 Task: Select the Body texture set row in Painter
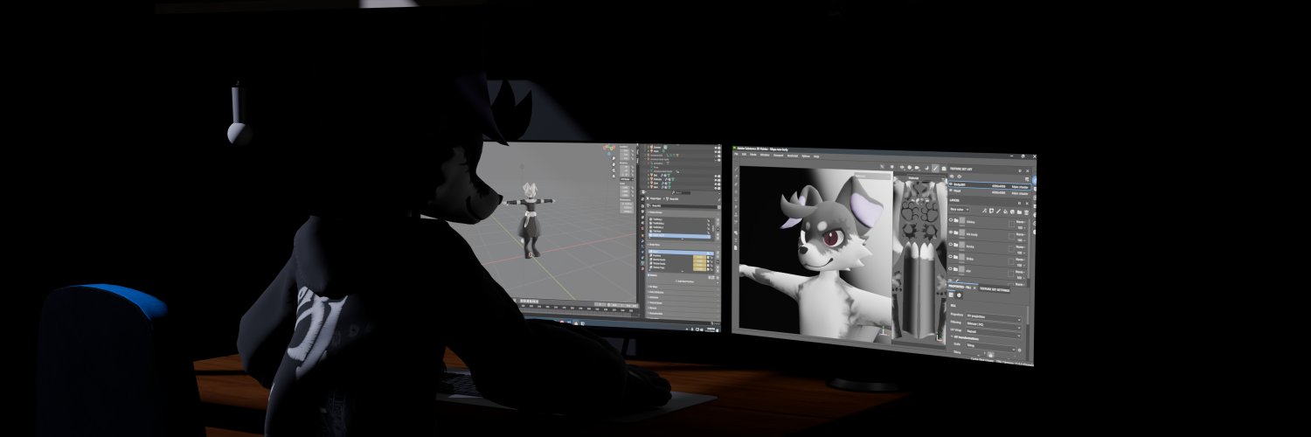tap(989, 185)
